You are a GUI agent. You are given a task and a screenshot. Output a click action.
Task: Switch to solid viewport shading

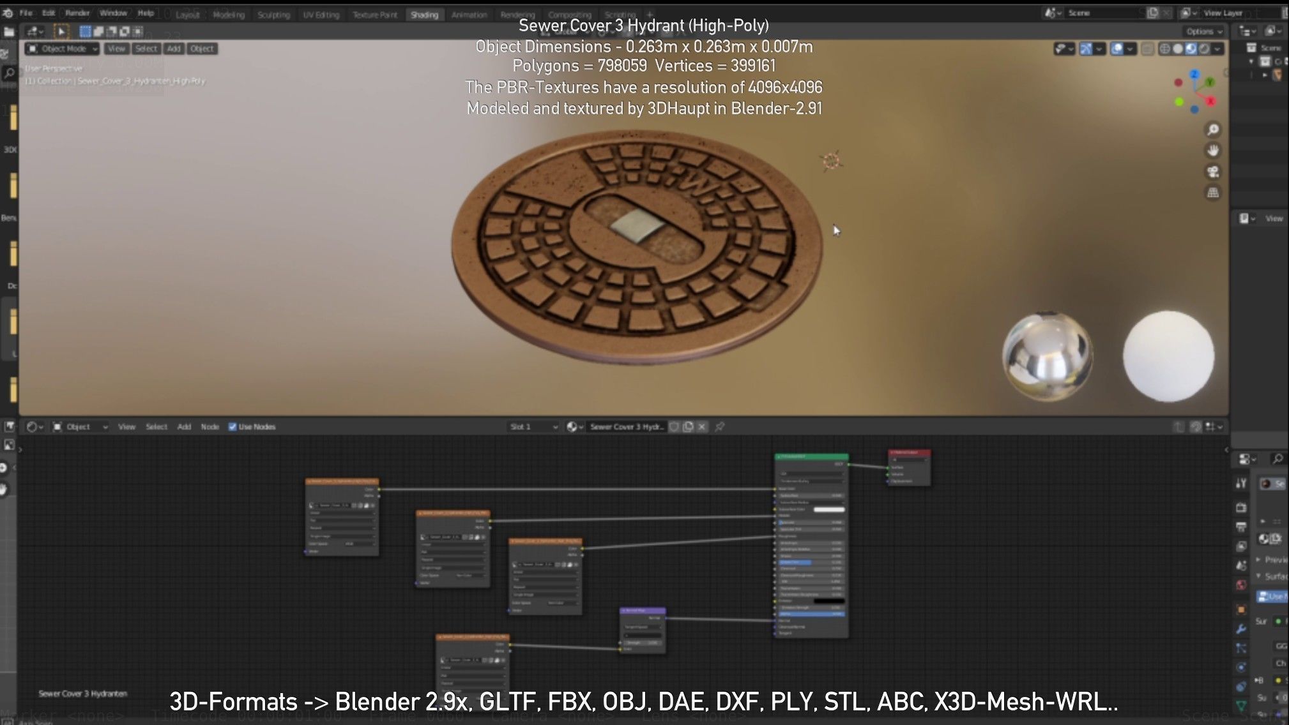pos(1178,49)
